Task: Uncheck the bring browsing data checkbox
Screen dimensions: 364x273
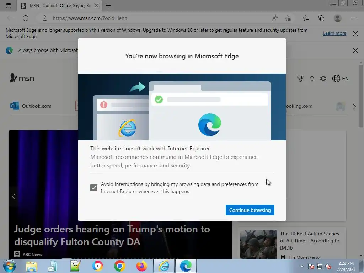Action: click(94, 188)
